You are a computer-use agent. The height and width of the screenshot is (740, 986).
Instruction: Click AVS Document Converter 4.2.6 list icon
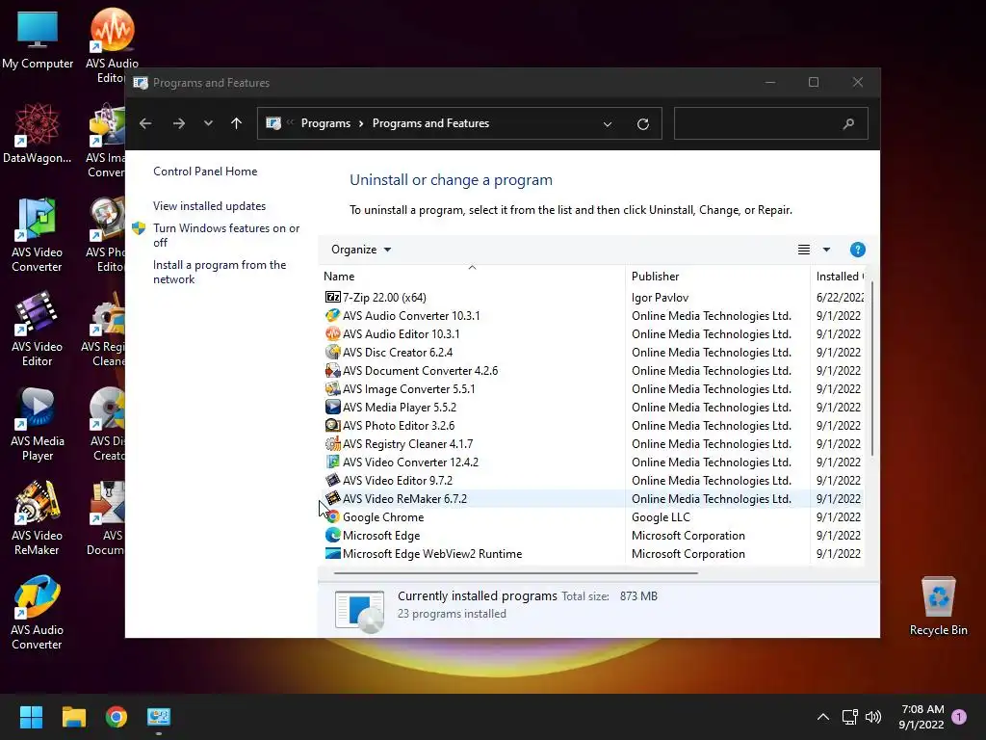(332, 370)
